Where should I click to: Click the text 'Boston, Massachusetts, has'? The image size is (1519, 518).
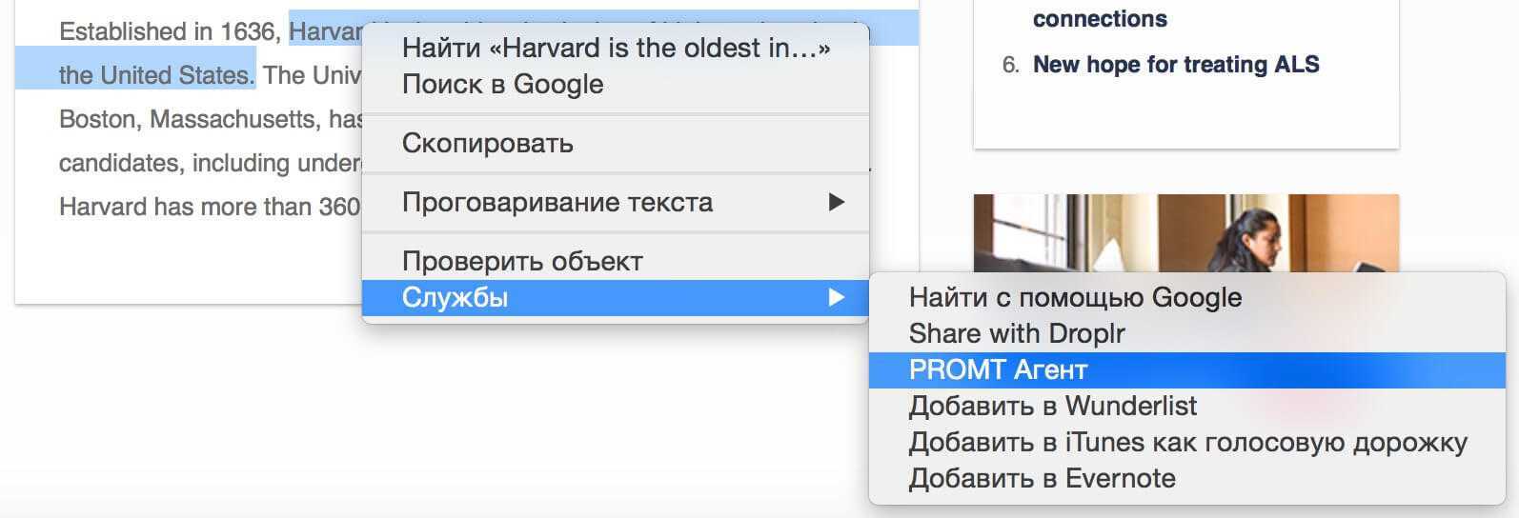pyautogui.click(x=211, y=119)
